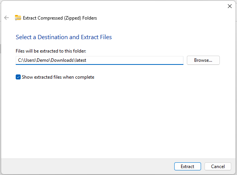Click the "Demo" segment in the path
This screenshot has height=175, width=237.
point(43,60)
